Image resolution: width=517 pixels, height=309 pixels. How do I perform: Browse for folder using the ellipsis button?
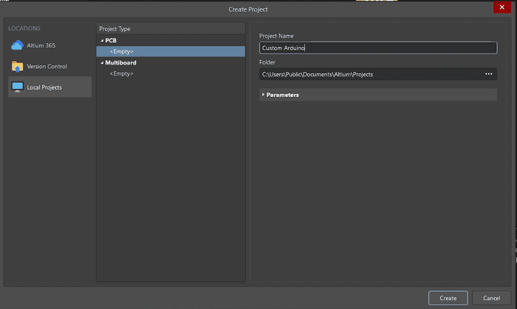click(489, 74)
